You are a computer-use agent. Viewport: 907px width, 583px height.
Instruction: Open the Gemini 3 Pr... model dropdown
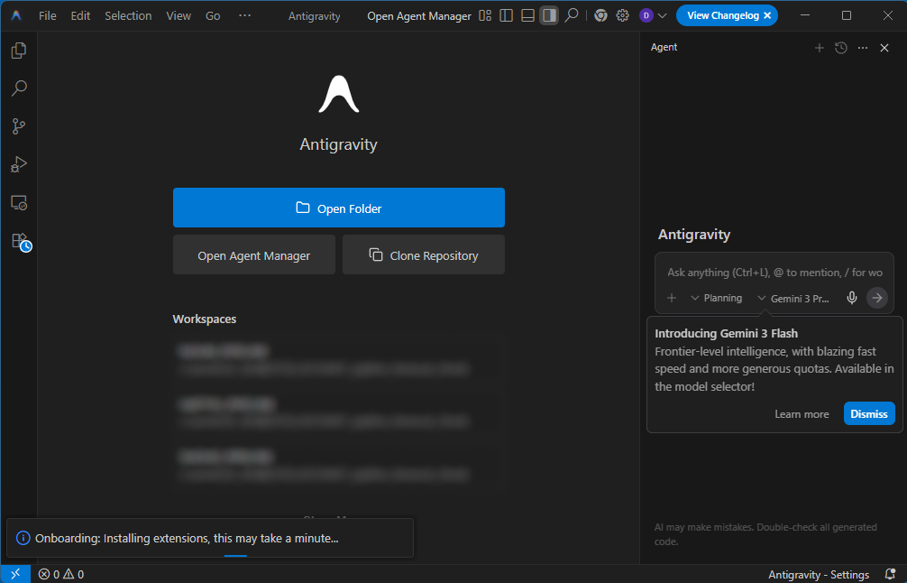pyautogui.click(x=793, y=298)
